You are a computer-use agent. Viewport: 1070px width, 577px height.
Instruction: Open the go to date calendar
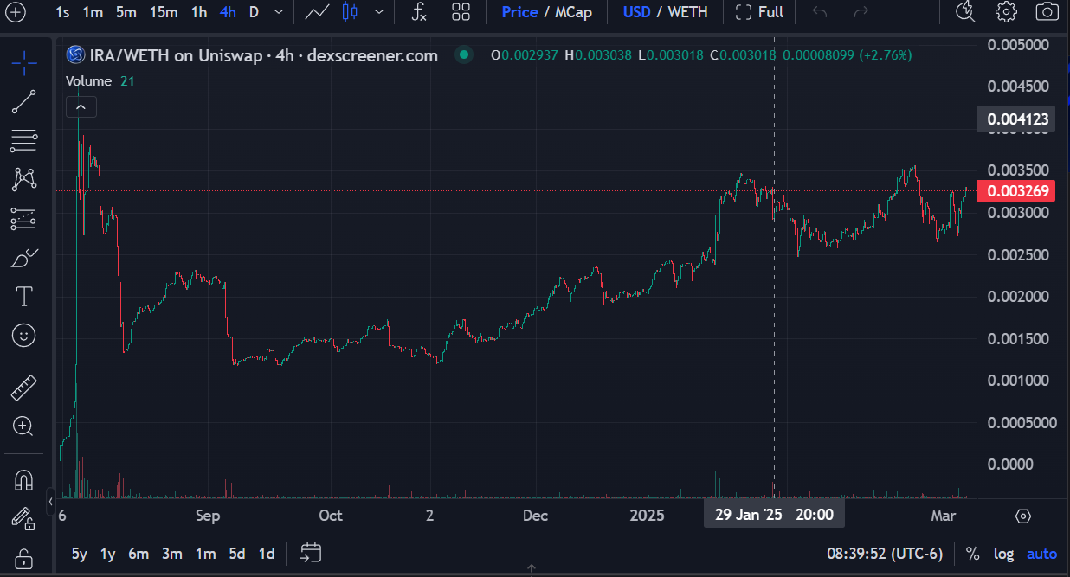click(311, 553)
